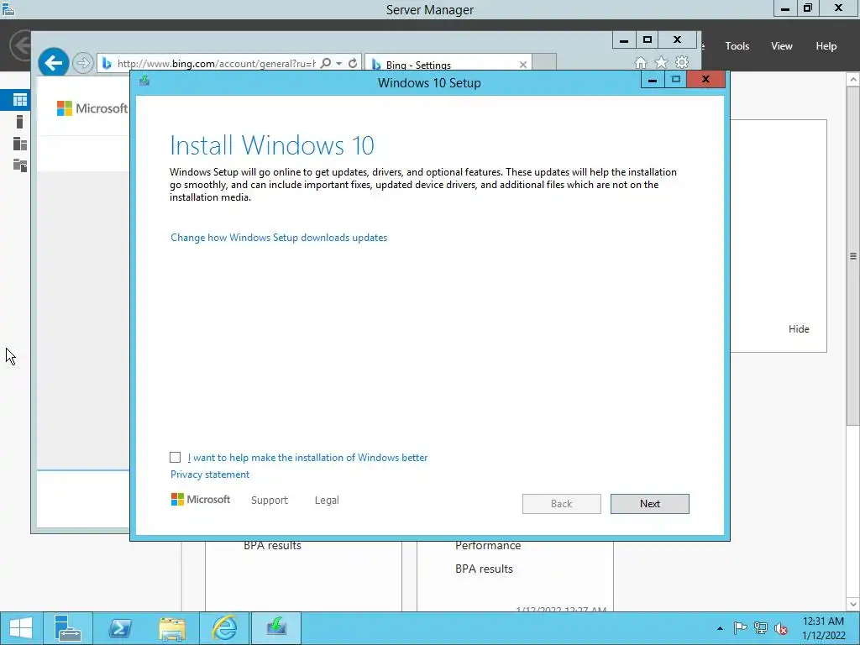The height and width of the screenshot is (645, 860).
Task: Open the Windows Start button
Action: point(21,628)
